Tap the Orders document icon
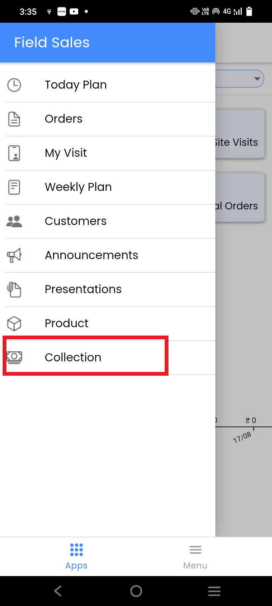The height and width of the screenshot is (606, 272). click(14, 119)
